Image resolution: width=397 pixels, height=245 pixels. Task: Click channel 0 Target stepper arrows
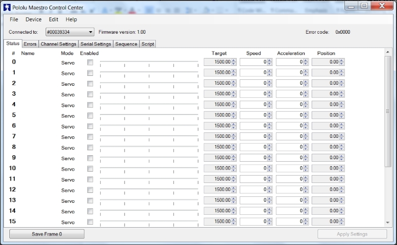(x=234, y=62)
